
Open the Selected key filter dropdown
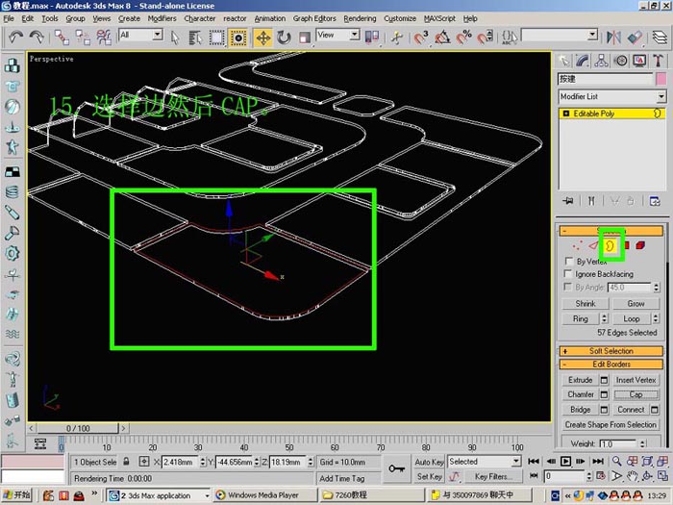tap(485, 462)
